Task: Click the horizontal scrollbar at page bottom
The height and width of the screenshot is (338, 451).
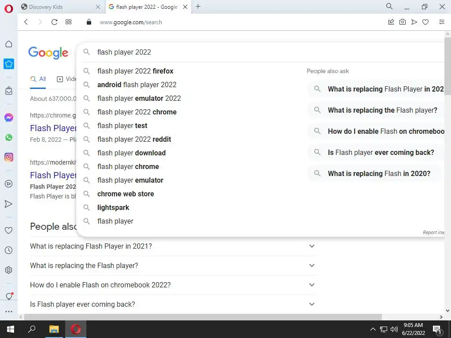Action: click(x=203, y=317)
